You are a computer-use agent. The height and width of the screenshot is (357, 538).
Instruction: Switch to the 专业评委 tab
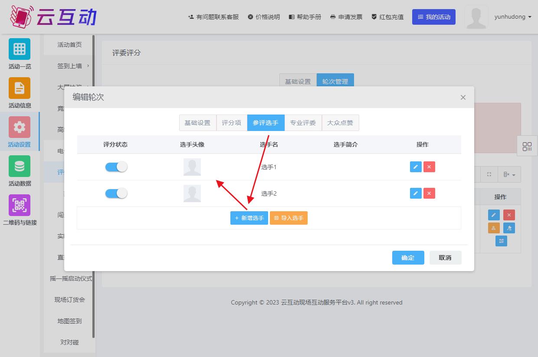pos(303,123)
